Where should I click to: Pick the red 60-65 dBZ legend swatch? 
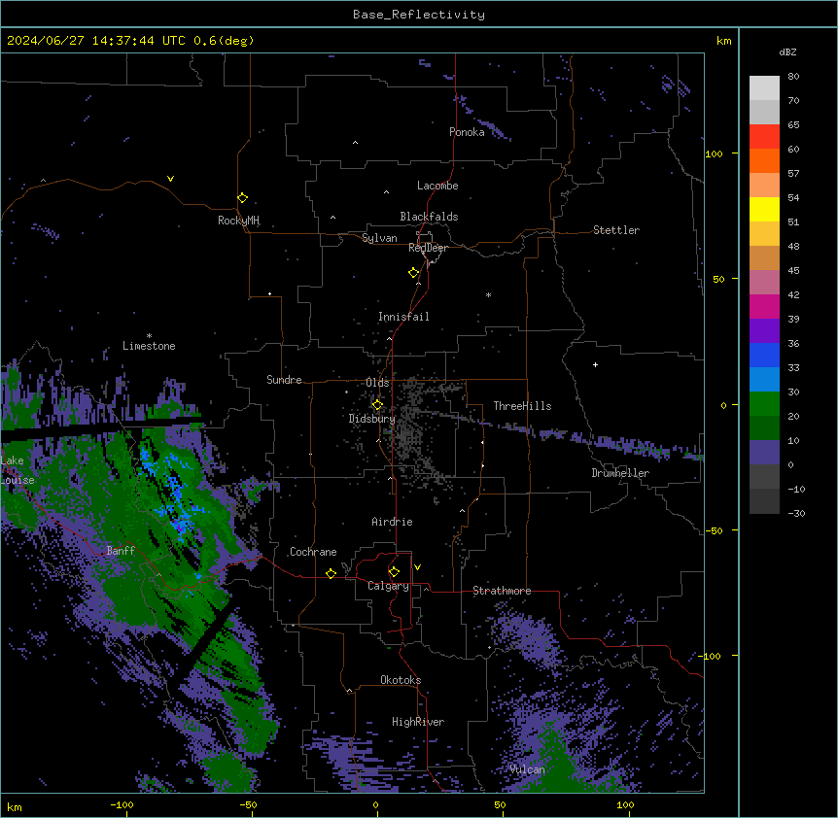pyautogui.click(x=764, y=137)
